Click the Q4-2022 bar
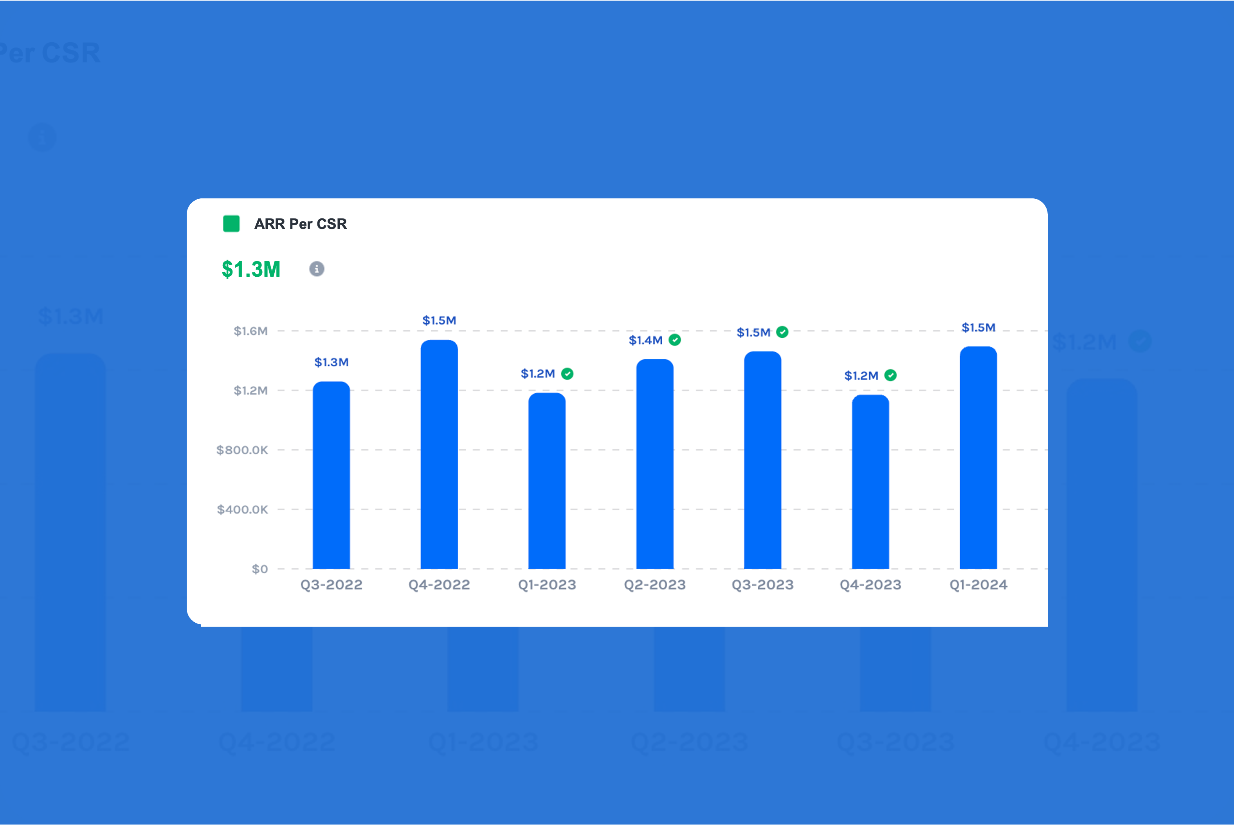Image resolution: width=1234 pixels, height=825 pixels. click(439, 455)
